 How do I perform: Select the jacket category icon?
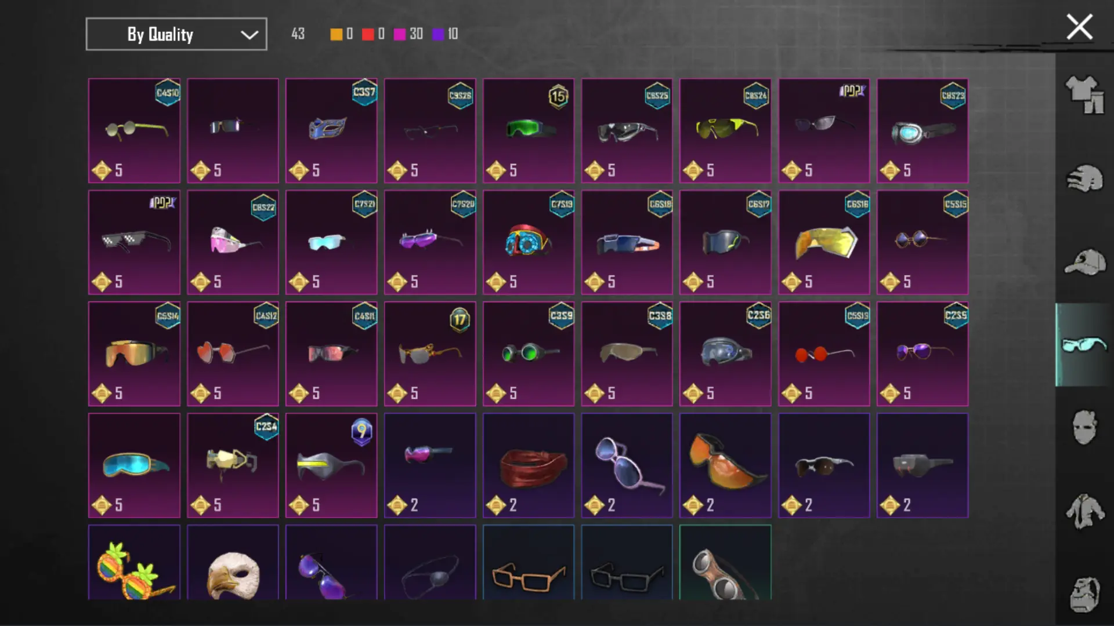1084,511
